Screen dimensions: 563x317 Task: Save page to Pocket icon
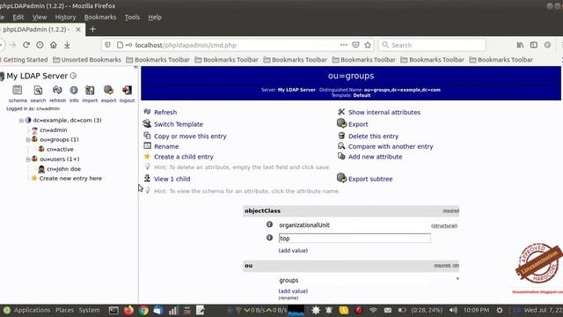point(355,45)
